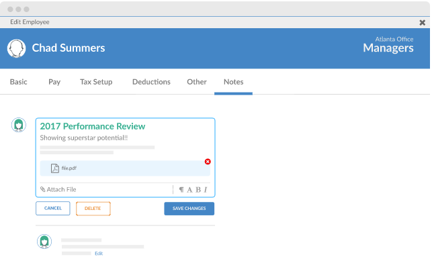Click the avatar of the second note
The width and height of the screenshot is (432, 265).
coord(44,242)
